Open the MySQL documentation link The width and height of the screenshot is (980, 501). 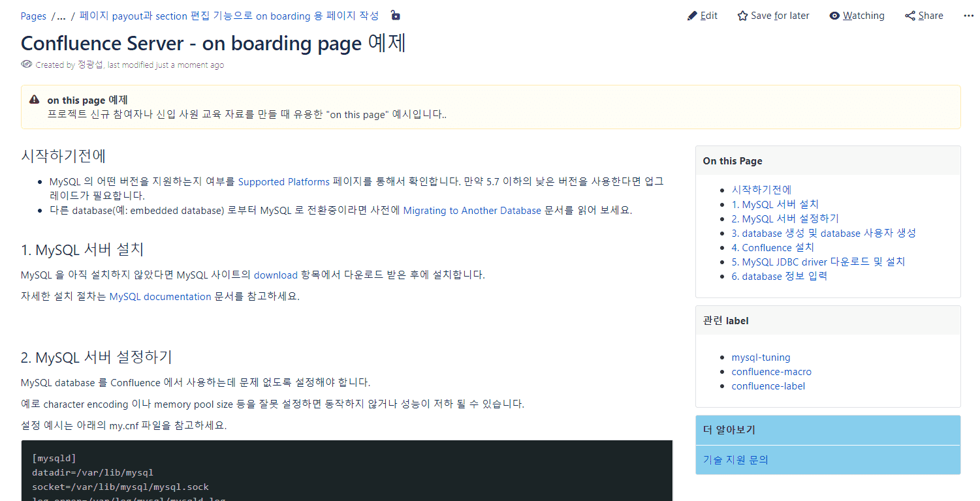pos(160,296)
